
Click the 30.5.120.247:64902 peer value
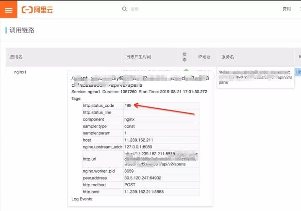[x=143, y=178]
